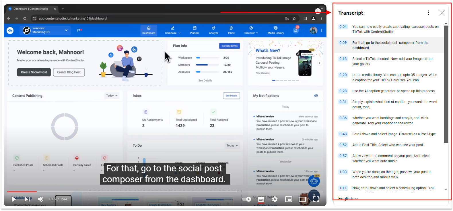Image resolution: width=453 pixels, height=211 pixels.
Task: Mute the video volume speaker icon
Action: (x=41, y=199)
